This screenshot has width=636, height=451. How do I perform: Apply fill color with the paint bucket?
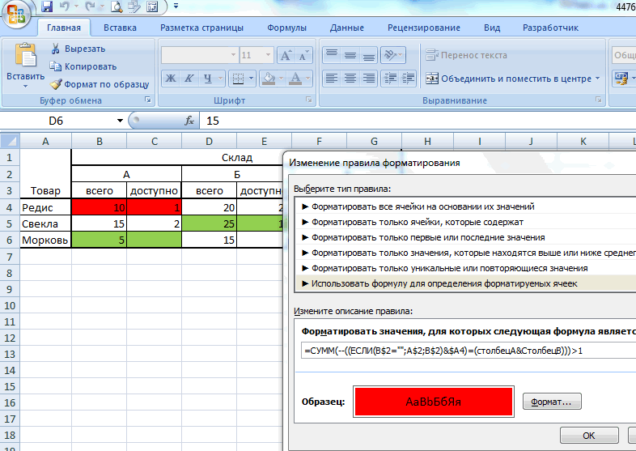pyautogui.click(x=269, y=79)
